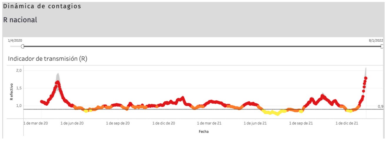
Task: Click the '0,9' reference line label
Action: coord(380,107)
